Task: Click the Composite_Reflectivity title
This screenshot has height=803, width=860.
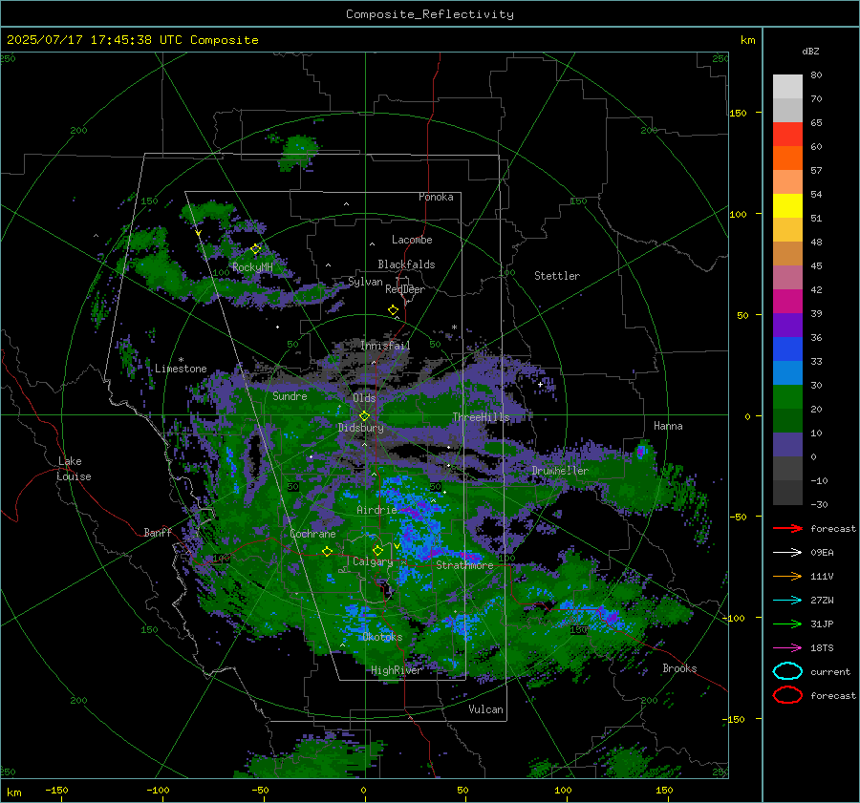Action: [x=430, y=14]
